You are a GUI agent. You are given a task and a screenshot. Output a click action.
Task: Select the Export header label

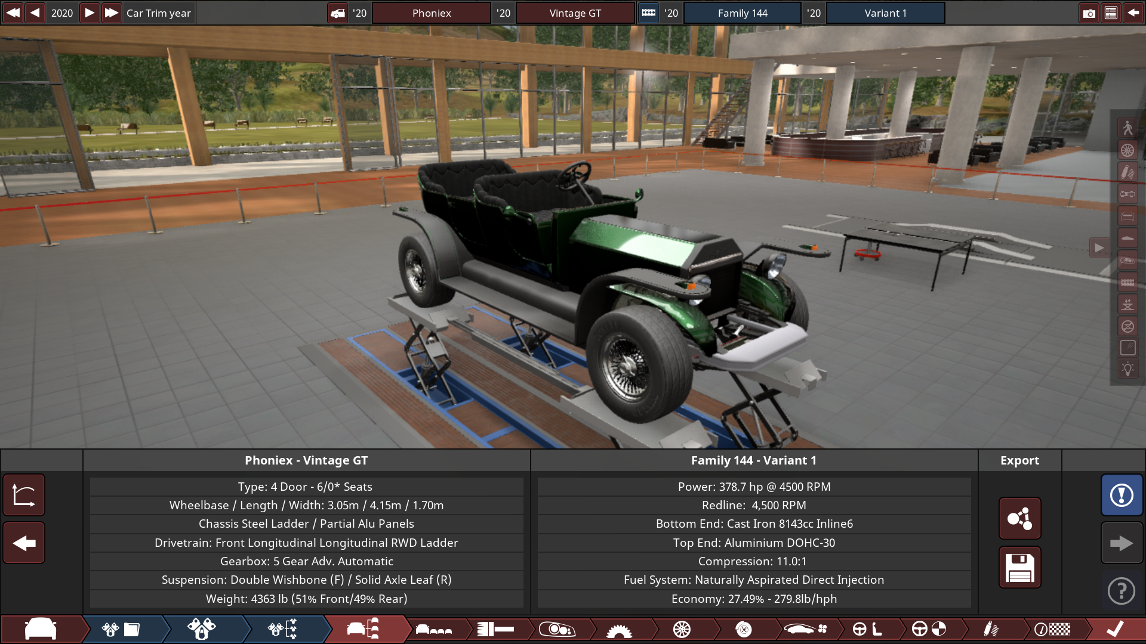point(1019,460)
